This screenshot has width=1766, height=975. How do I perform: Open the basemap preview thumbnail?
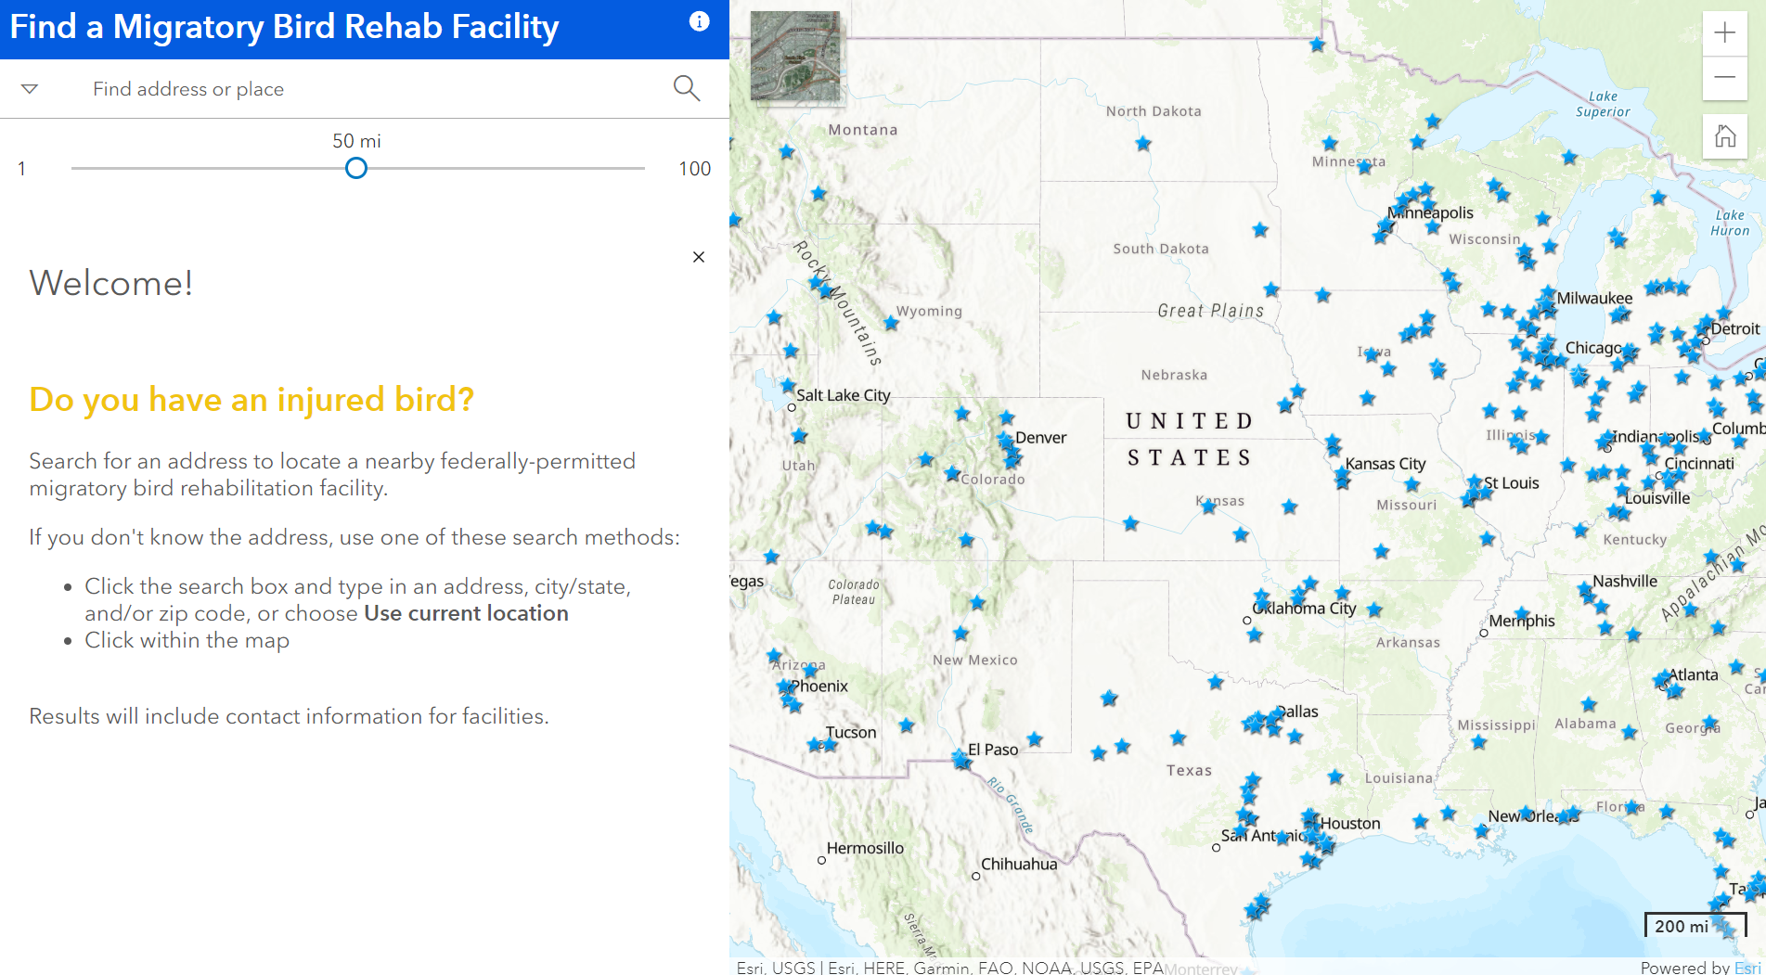point(795,56)
